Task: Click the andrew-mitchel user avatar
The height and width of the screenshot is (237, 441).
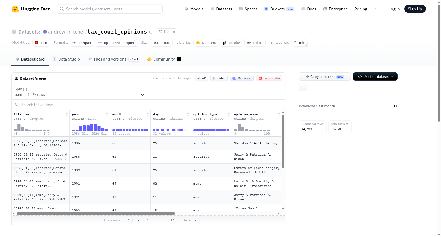Action: tap(45, 32)
